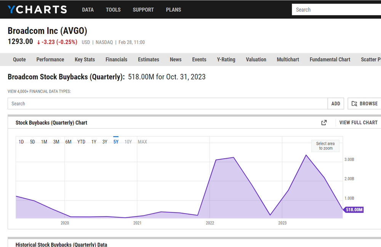Image resolution: width=381 pixels, height=247 pixels.
Task: Select the 6M time range
Action: click(x=68, y=142)
